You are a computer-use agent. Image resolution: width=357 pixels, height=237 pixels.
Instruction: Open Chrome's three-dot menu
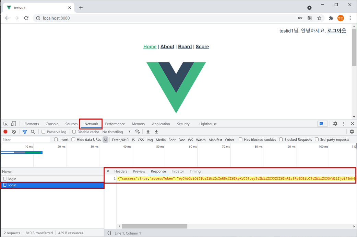[x=350, y=18]
